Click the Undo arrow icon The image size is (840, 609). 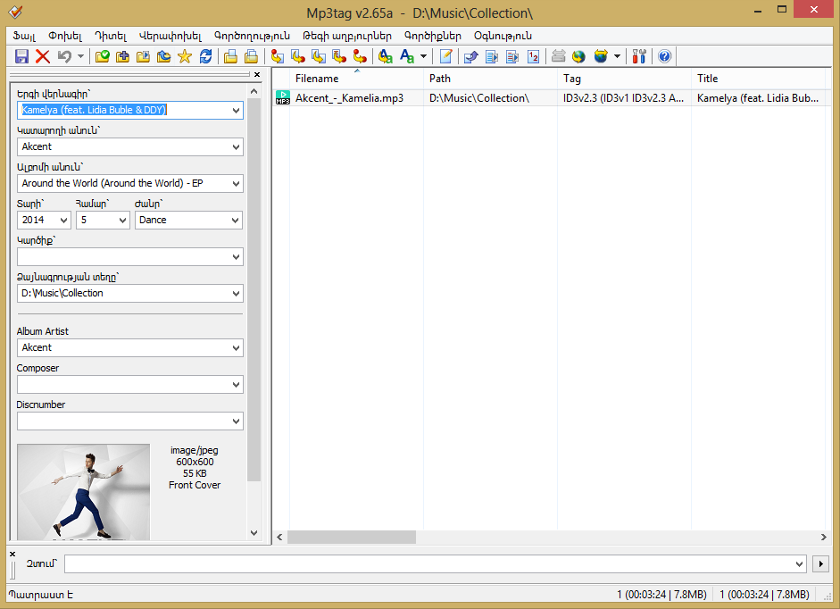tap(65, 56)
